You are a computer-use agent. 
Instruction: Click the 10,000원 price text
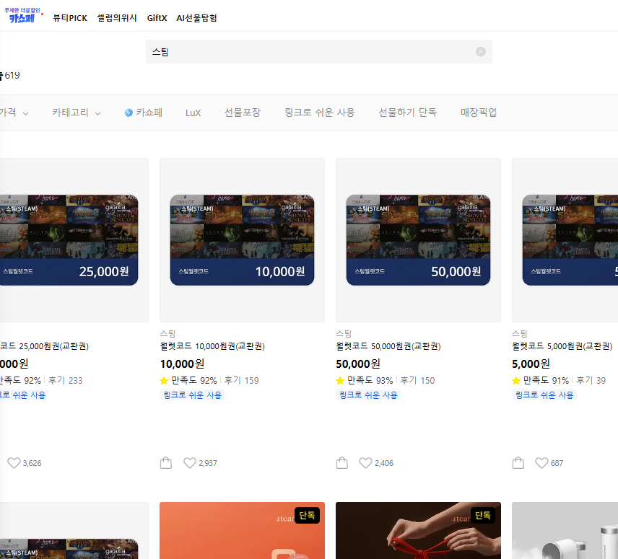point(182,364)
